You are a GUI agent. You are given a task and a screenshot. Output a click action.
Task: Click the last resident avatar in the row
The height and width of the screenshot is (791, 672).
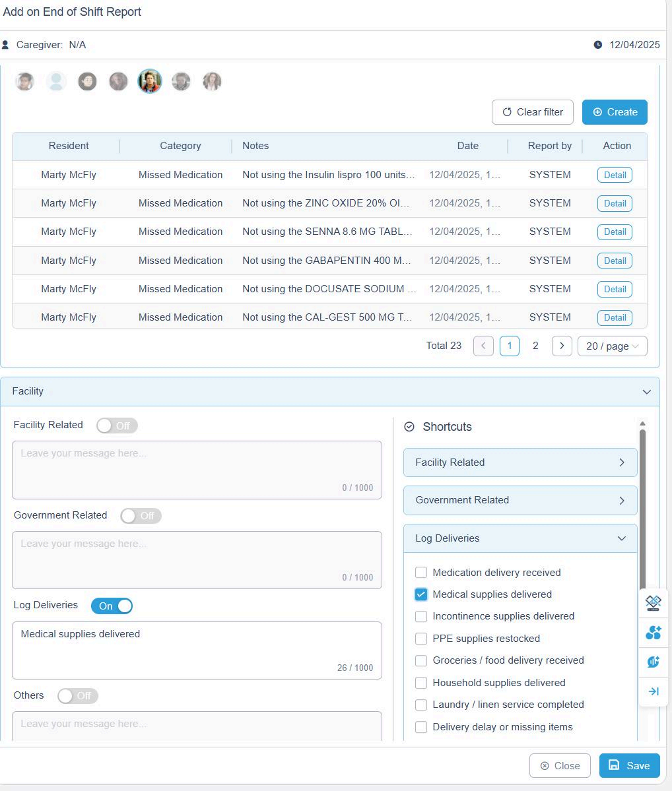click(x=212, y=81)
